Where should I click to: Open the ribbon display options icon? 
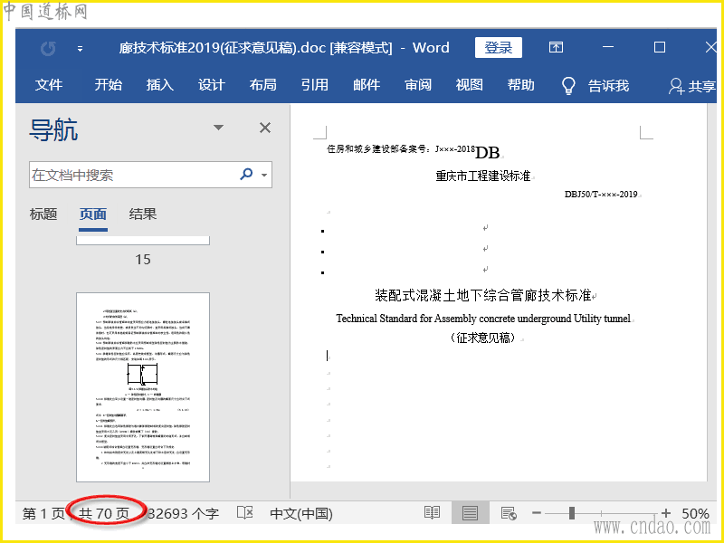pyautogui.click(x=556, y=47)
